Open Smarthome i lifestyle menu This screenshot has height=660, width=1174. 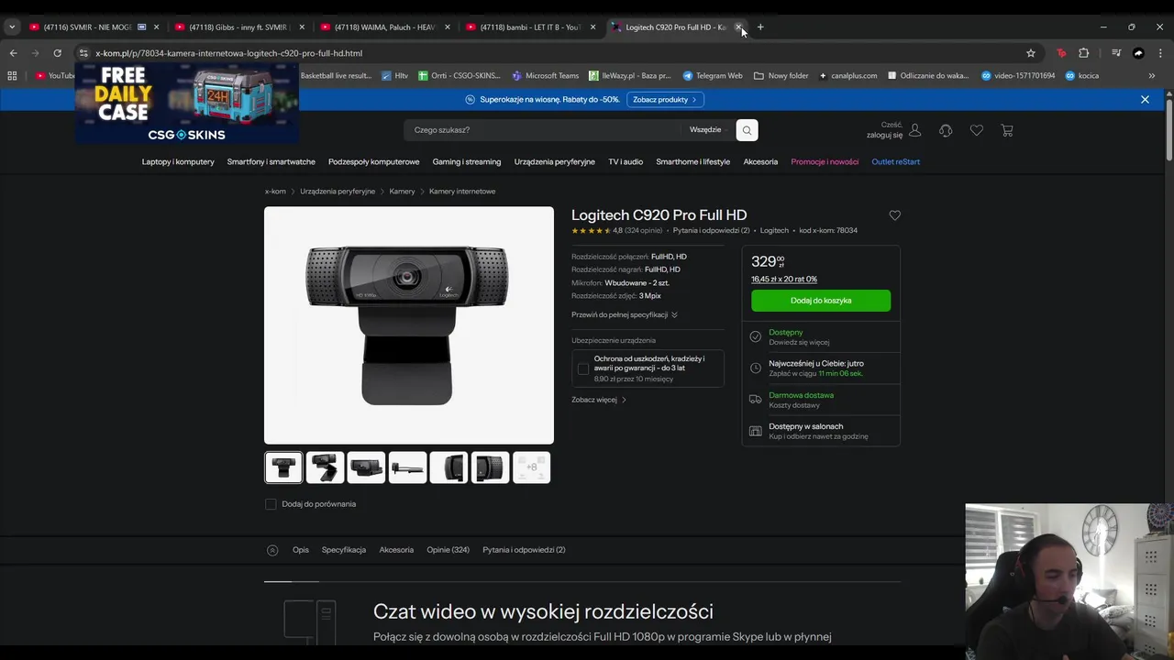[x=693, y=162]
